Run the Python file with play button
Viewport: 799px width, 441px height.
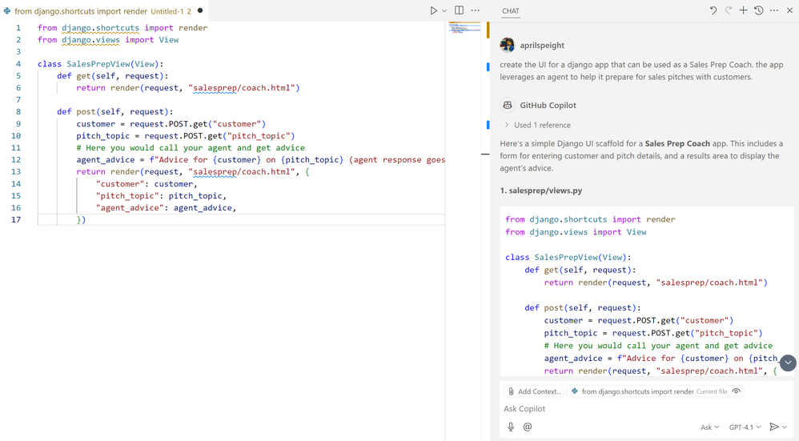pyautogui.click(x=433, y=11)
